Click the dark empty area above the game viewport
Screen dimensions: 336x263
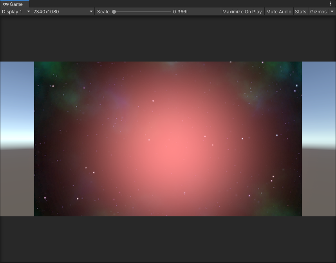[168, 38]
